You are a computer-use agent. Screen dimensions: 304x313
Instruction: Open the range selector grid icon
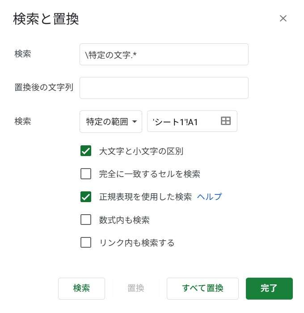pos(226,121)
